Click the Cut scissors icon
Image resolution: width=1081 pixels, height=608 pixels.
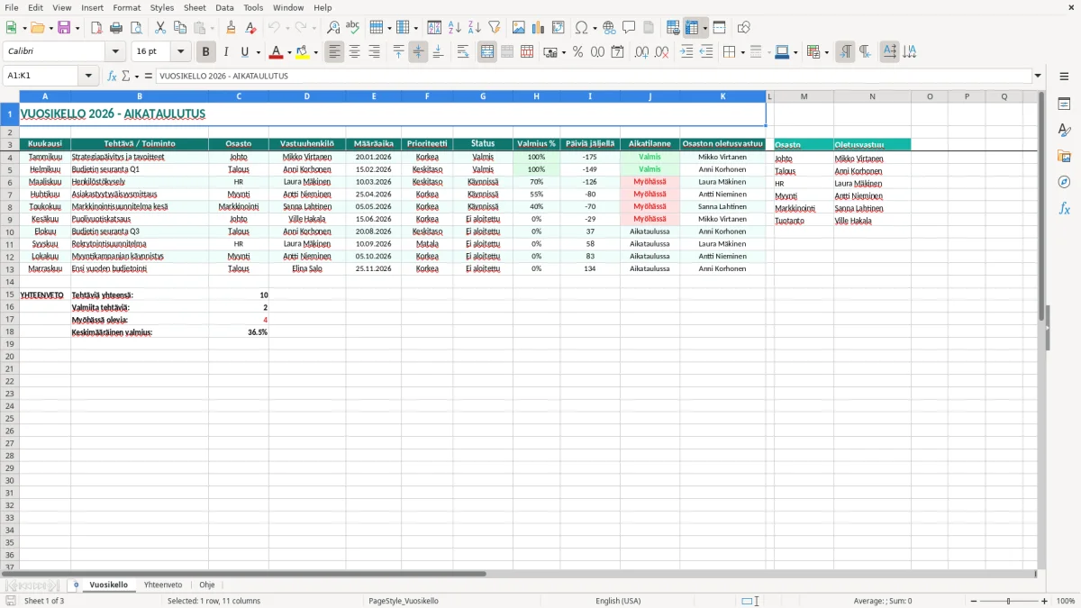(x=159, y=28)
